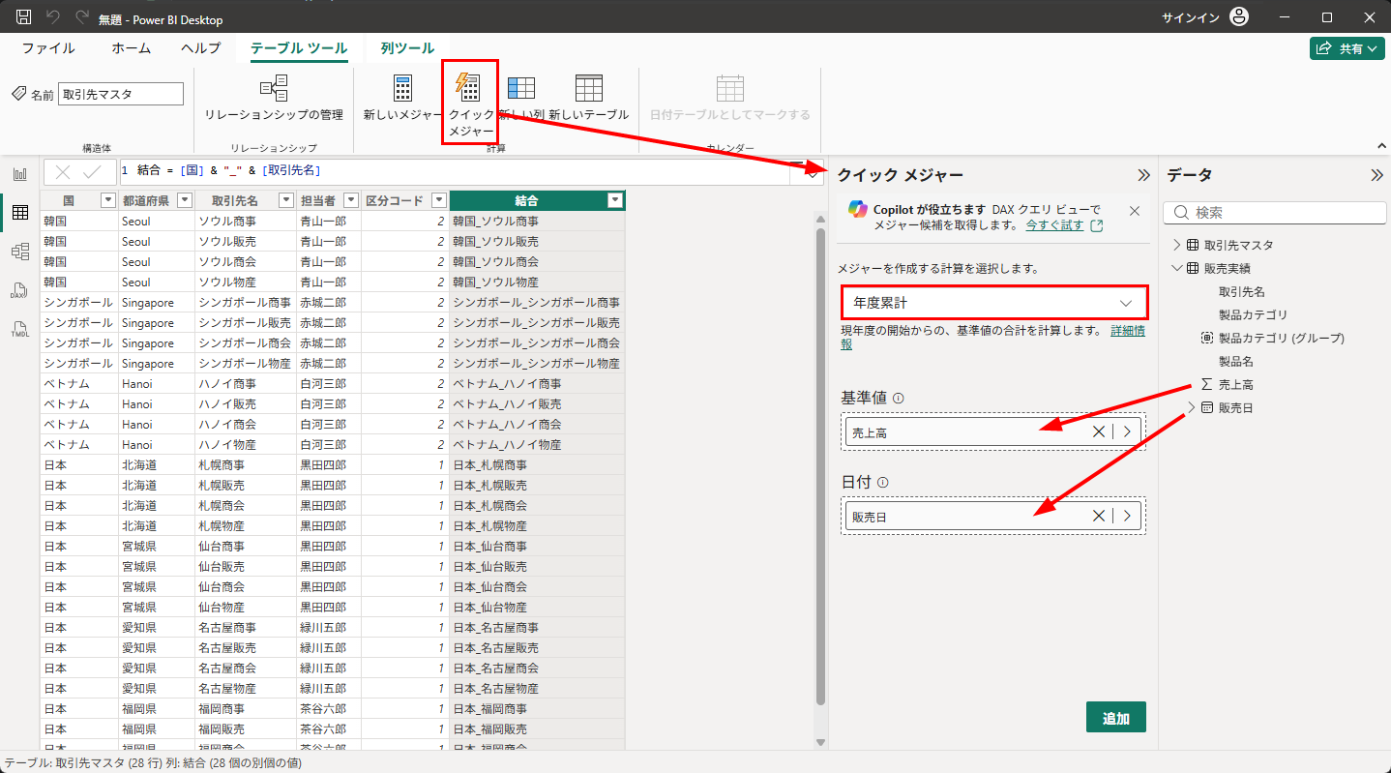Viewport: 1391px width, 773px height.
Task: Click the サインイン text
Action: point(1190,17)
